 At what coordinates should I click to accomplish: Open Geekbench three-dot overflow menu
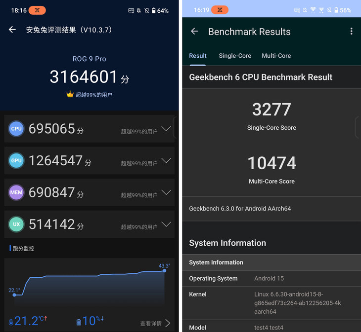(351, 31)
